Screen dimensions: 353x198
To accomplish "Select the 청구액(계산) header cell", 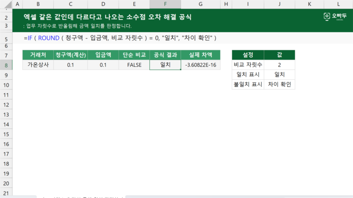I will click(x=70, y=55).
